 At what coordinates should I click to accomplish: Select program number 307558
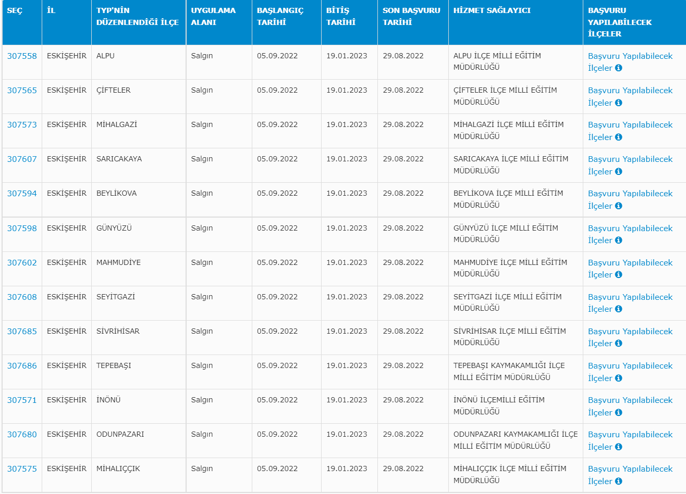[22, 56]
